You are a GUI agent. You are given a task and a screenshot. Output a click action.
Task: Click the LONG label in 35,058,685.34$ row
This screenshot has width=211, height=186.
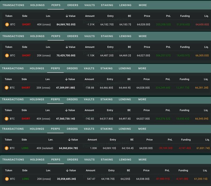(25, 179)
